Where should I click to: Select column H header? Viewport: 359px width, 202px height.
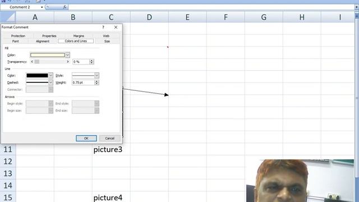click(302, 17)
